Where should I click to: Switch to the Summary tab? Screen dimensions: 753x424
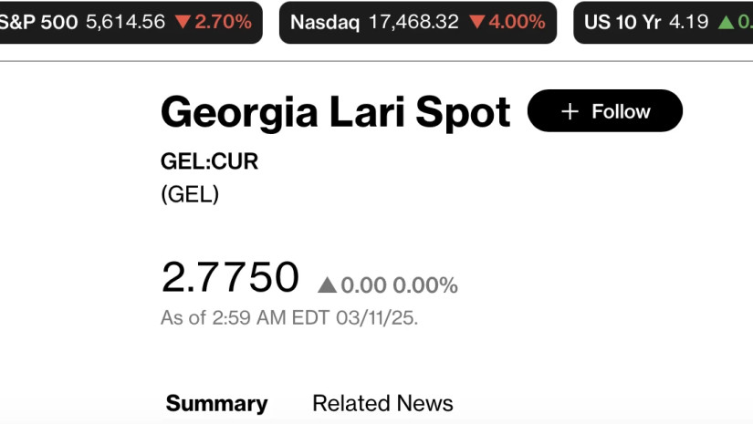click(216, 403)
